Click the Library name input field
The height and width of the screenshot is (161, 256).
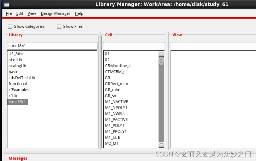pos(52,46)
